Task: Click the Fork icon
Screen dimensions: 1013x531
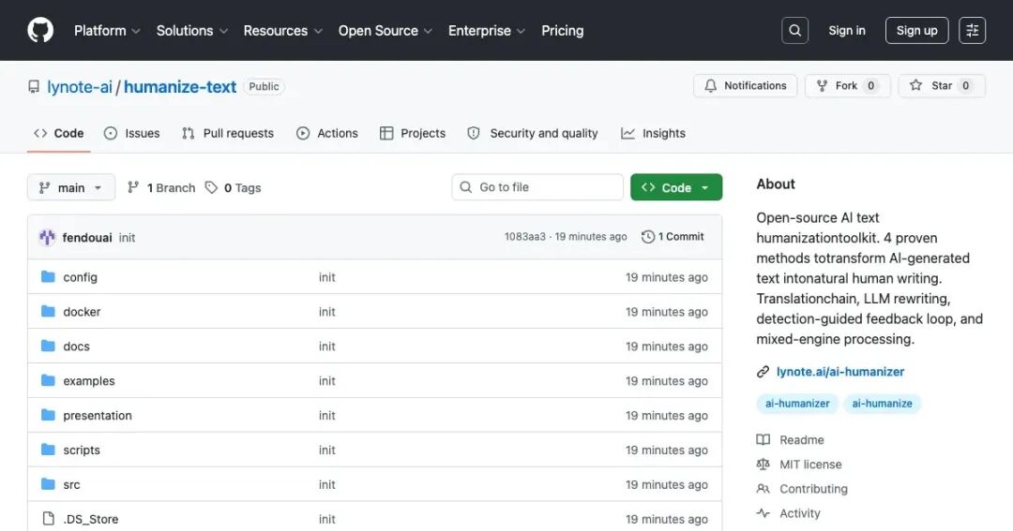Action: [822, 86]
